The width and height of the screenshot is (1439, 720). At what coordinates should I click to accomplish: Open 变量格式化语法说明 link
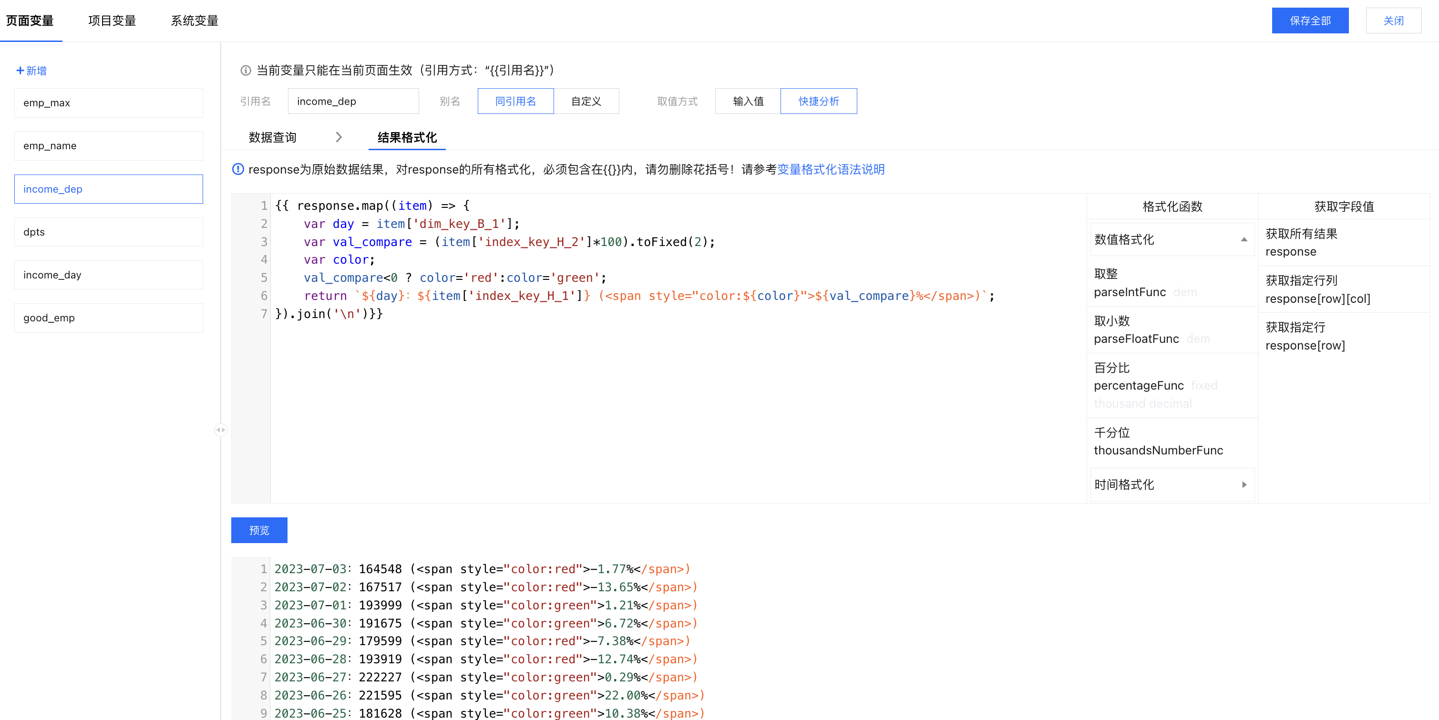(831, 169)
